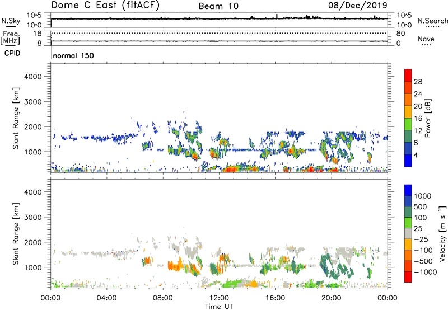448x310 pixels.
Task: Click the date '08/Dec/2019'
Action: point(358,5)
